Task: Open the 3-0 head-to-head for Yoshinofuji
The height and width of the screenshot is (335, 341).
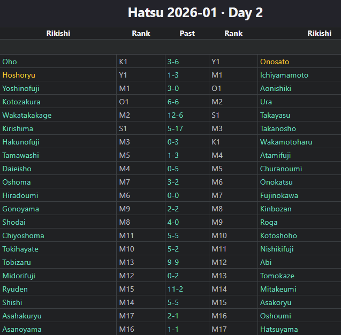Action: point(173,88)
